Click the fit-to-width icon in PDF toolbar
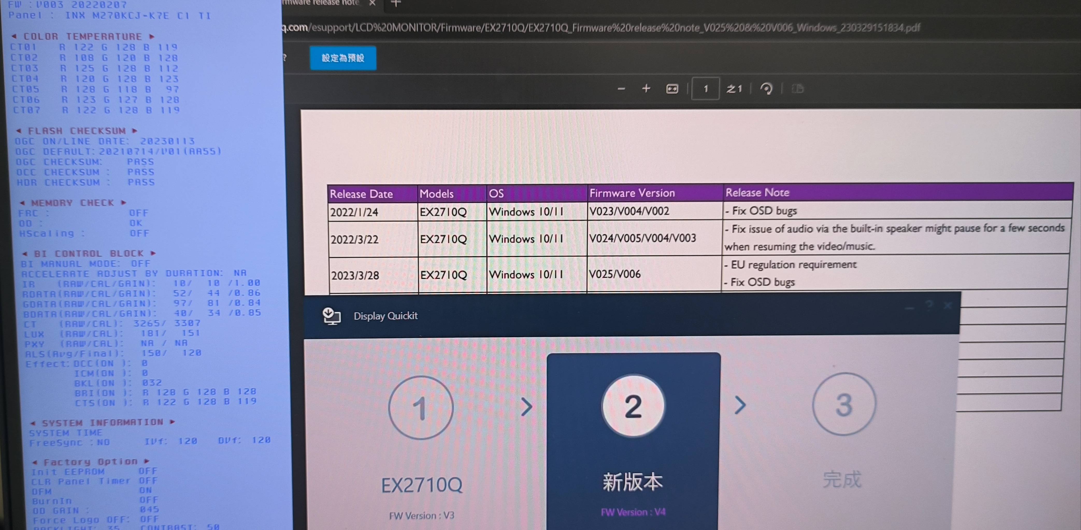The image size is (1081, 530). click(x=672, y=89)
